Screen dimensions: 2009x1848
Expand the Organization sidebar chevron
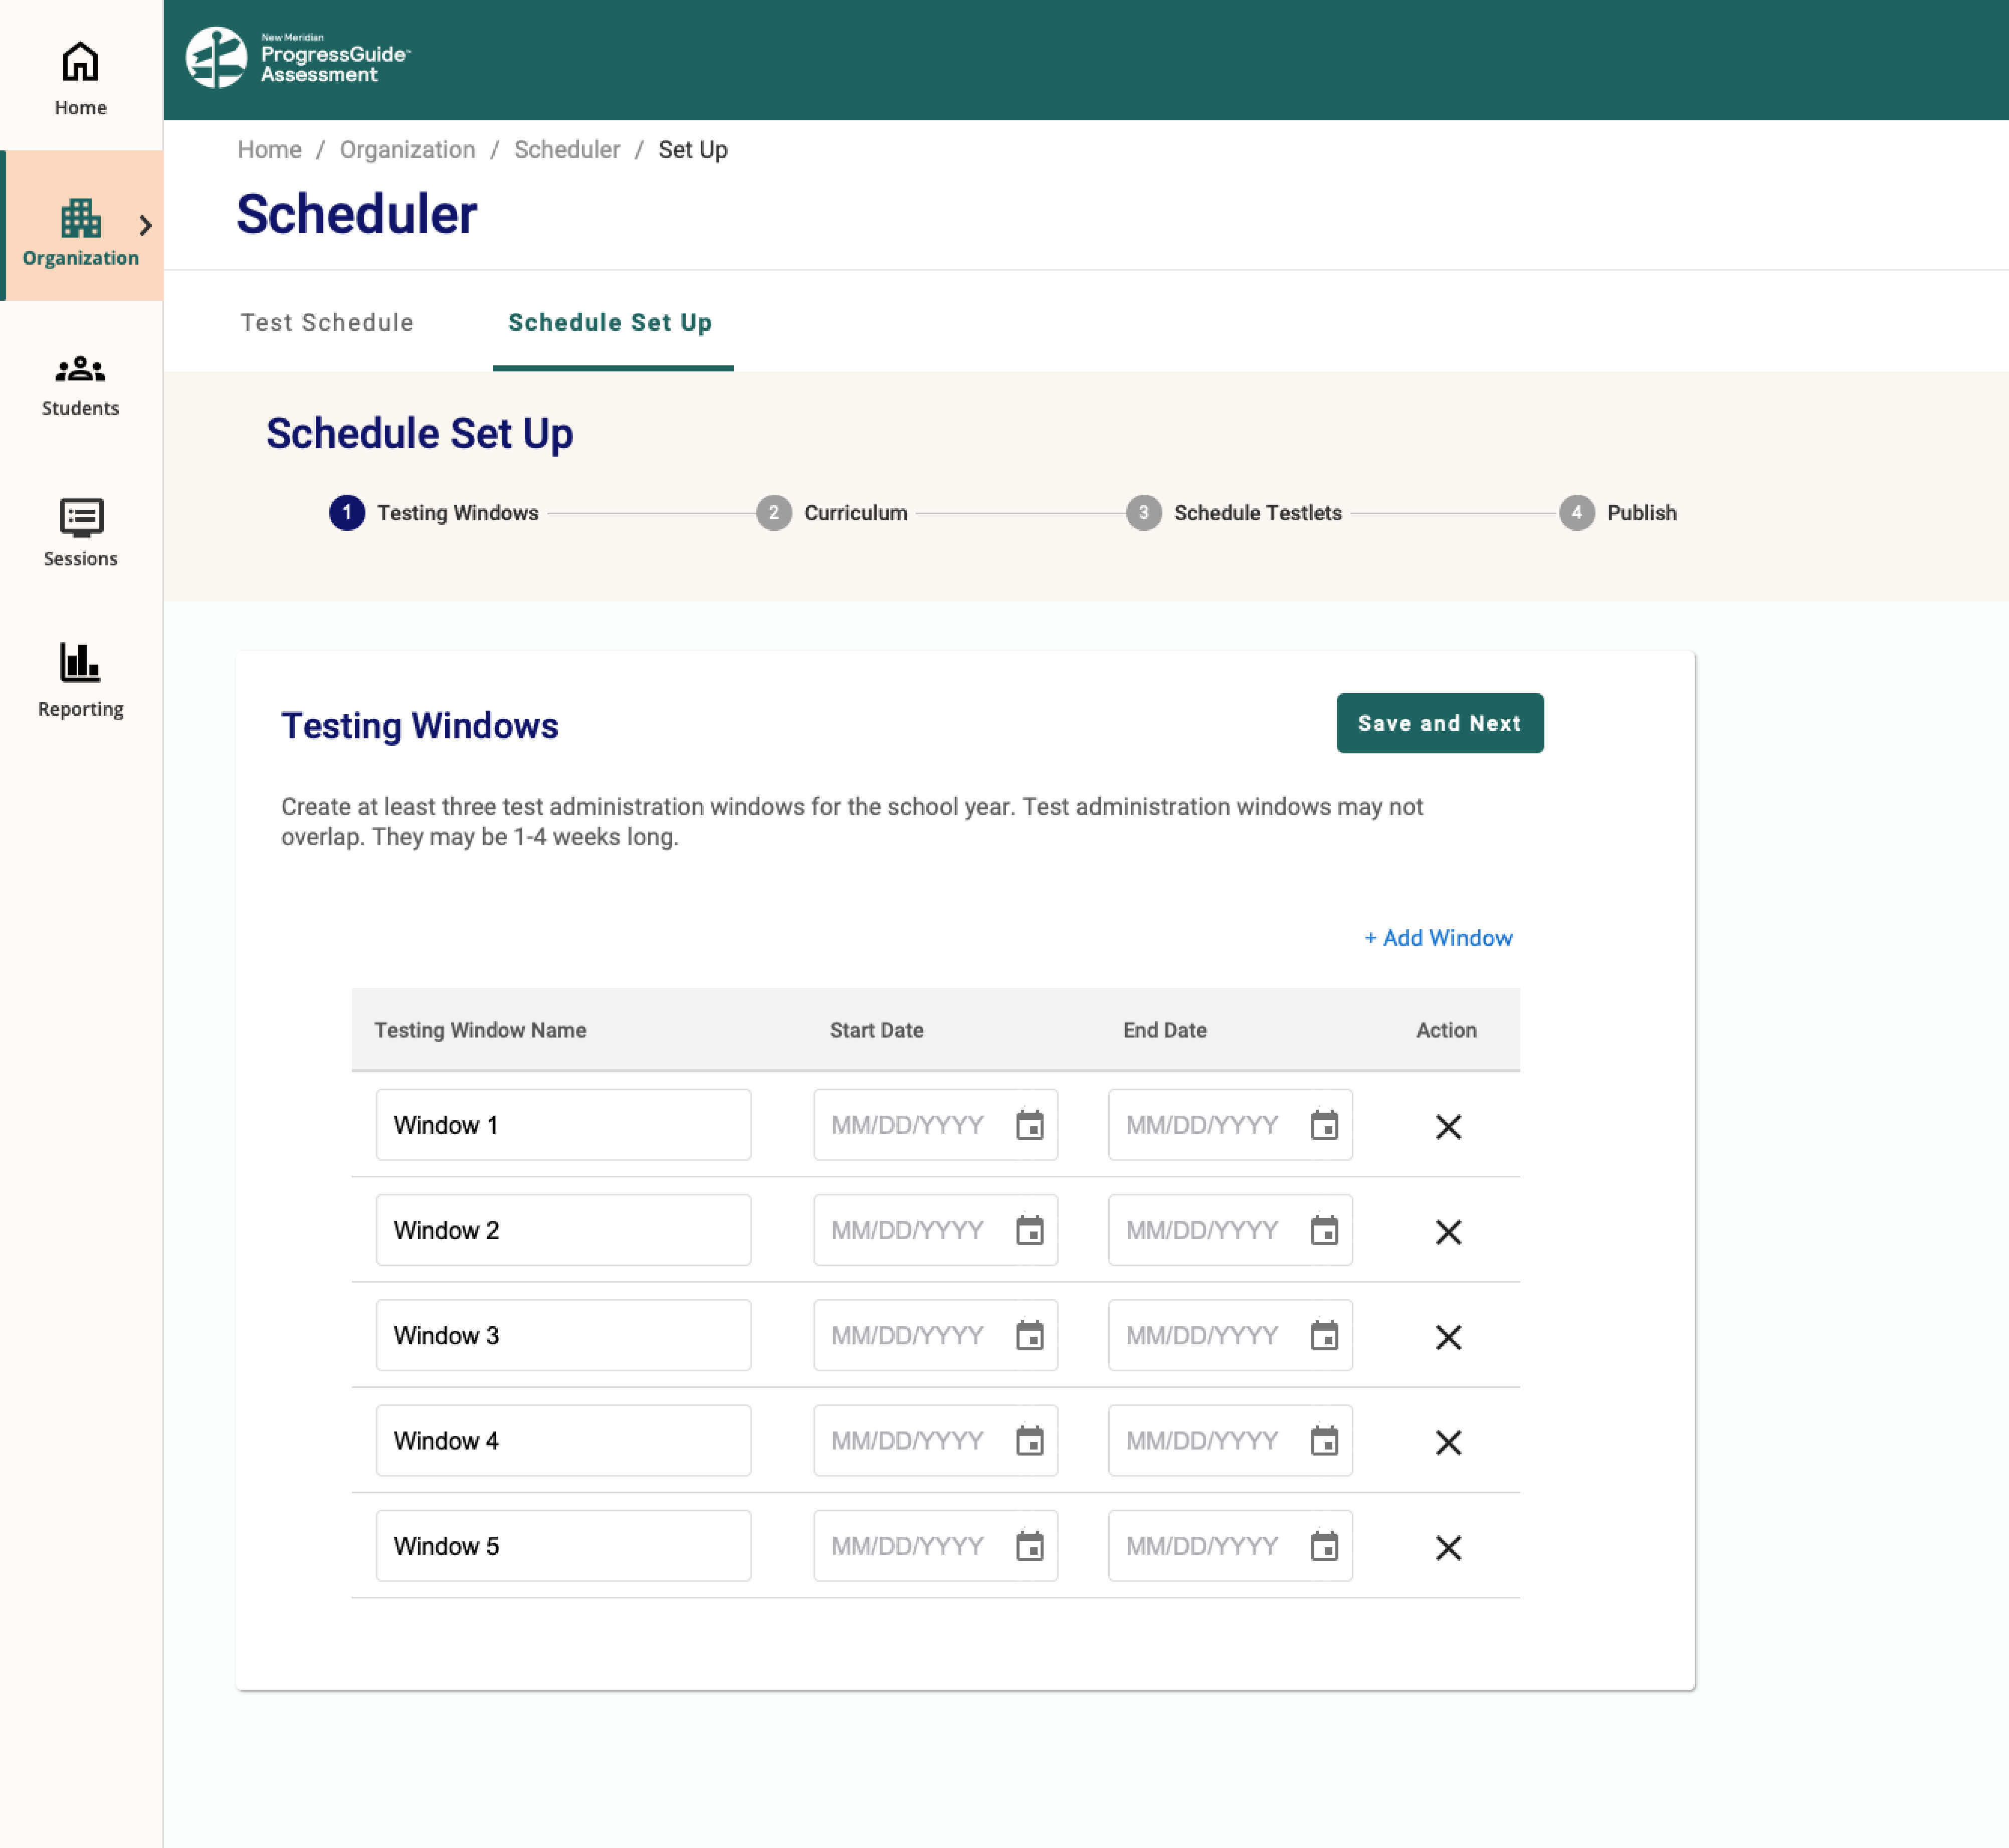(146, 225)
